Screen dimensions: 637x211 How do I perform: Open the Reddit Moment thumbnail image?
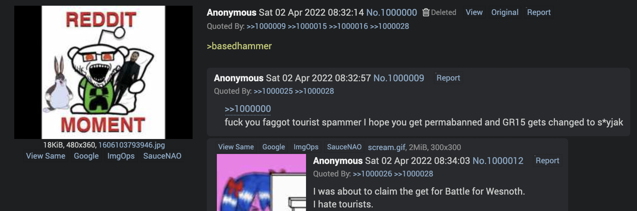click(x=103, y=72)
